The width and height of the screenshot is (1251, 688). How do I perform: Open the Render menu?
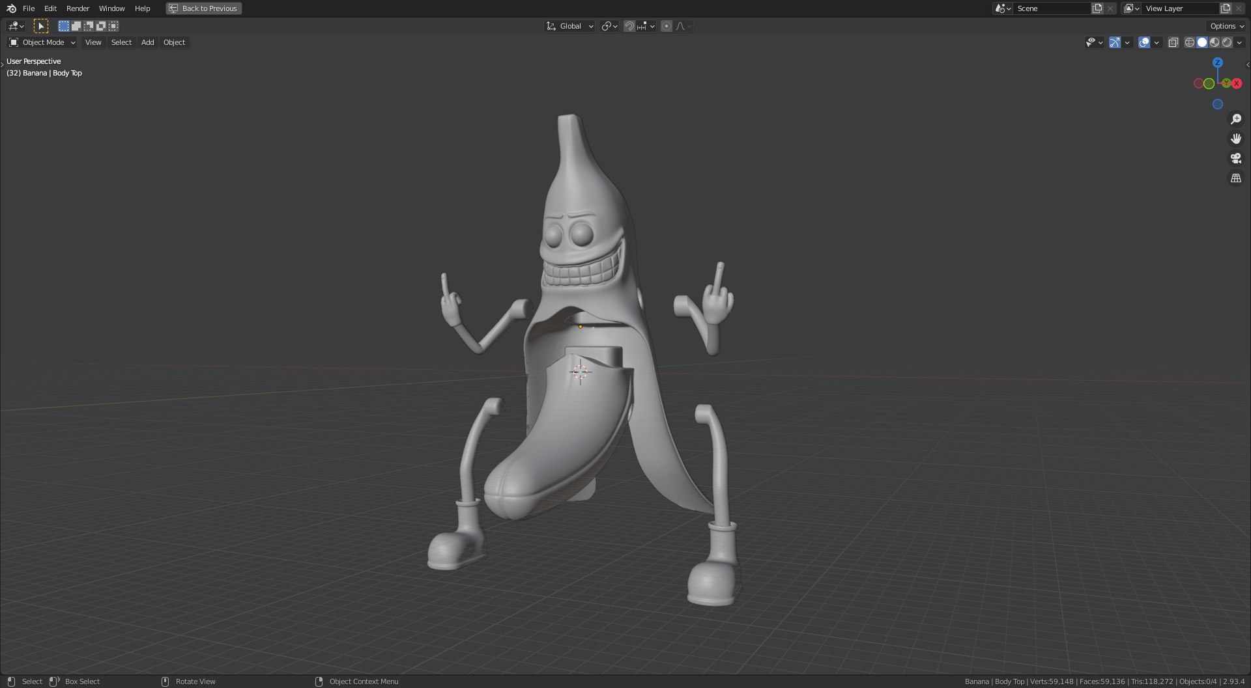tap(78, 8)
